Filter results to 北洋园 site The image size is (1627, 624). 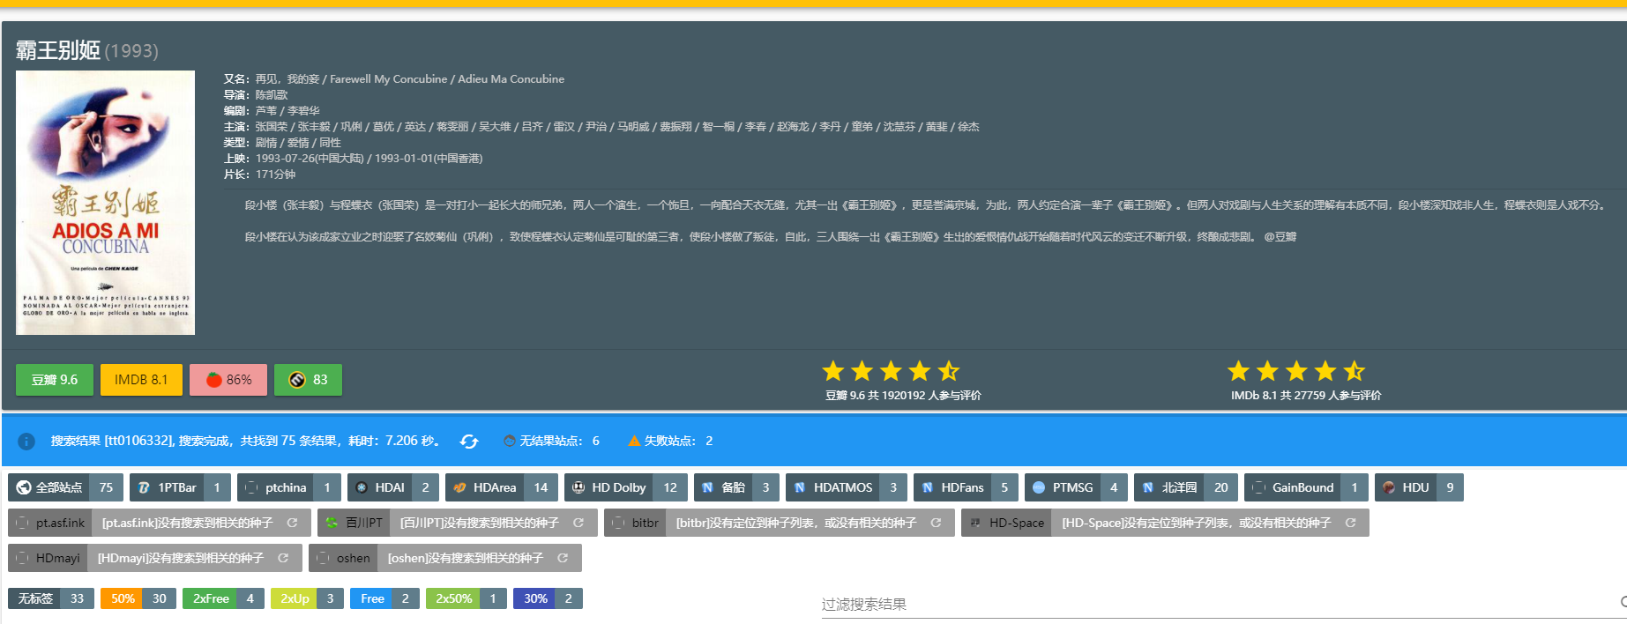[x=1186, y=487]
